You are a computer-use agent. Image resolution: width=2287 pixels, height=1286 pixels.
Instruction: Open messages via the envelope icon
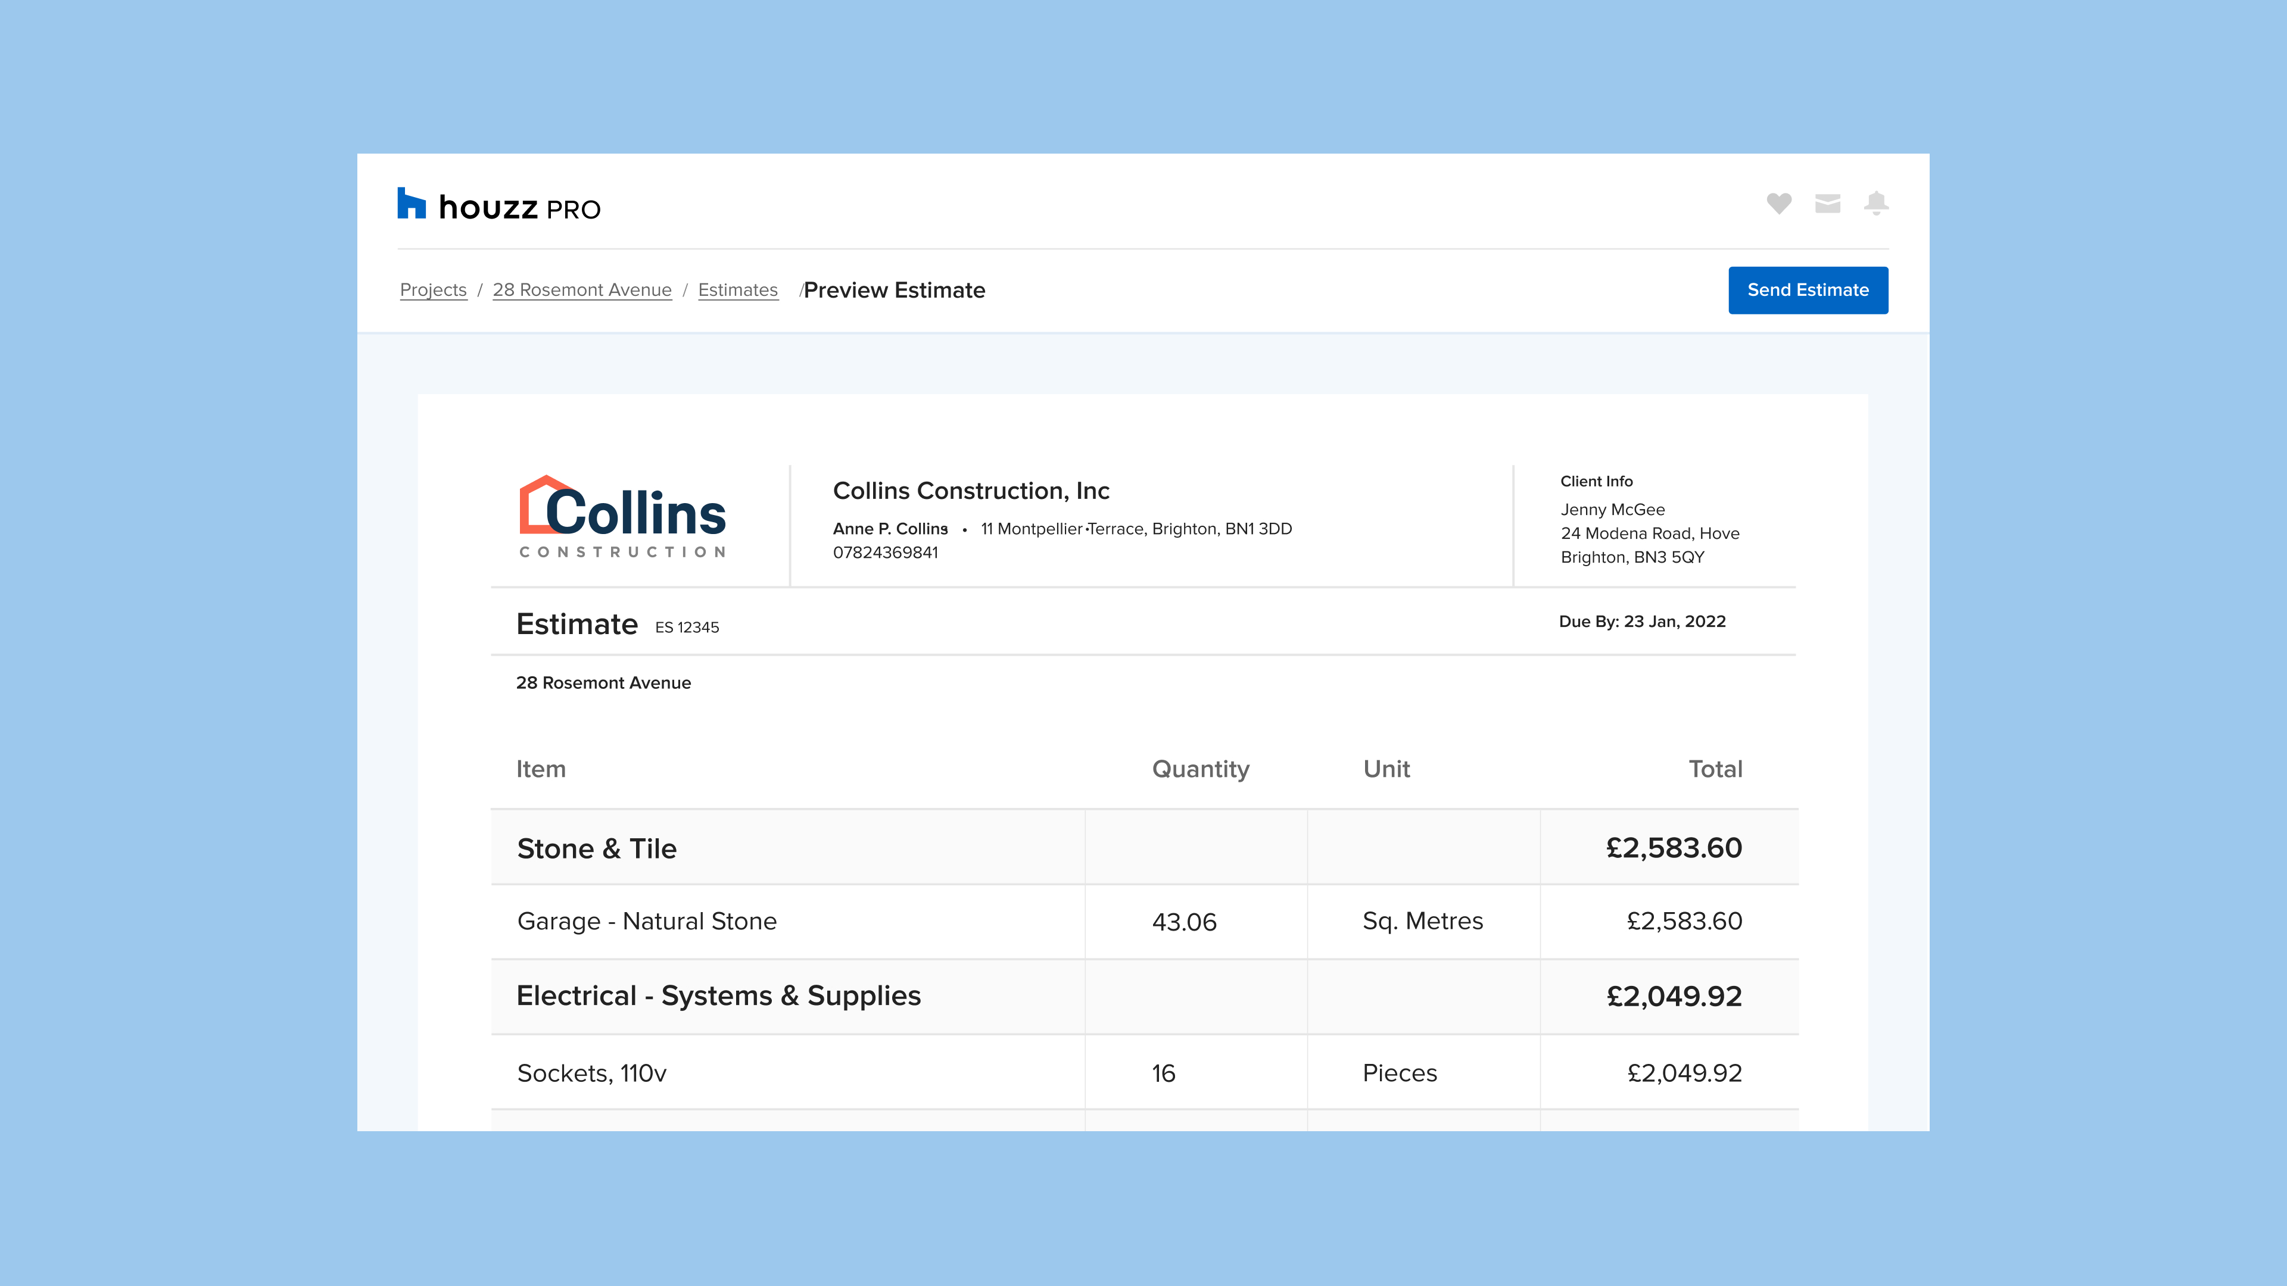[1827, 203]
